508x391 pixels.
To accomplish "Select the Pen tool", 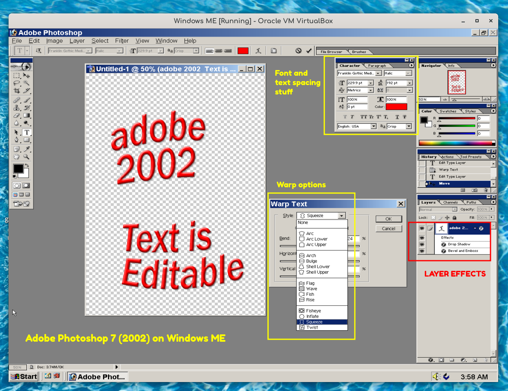I will (17, 140).
